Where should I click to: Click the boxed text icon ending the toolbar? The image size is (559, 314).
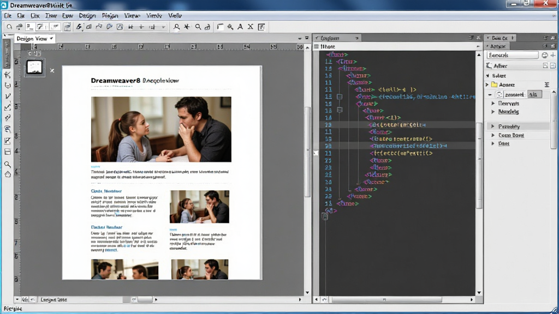[x=261, y=27]
